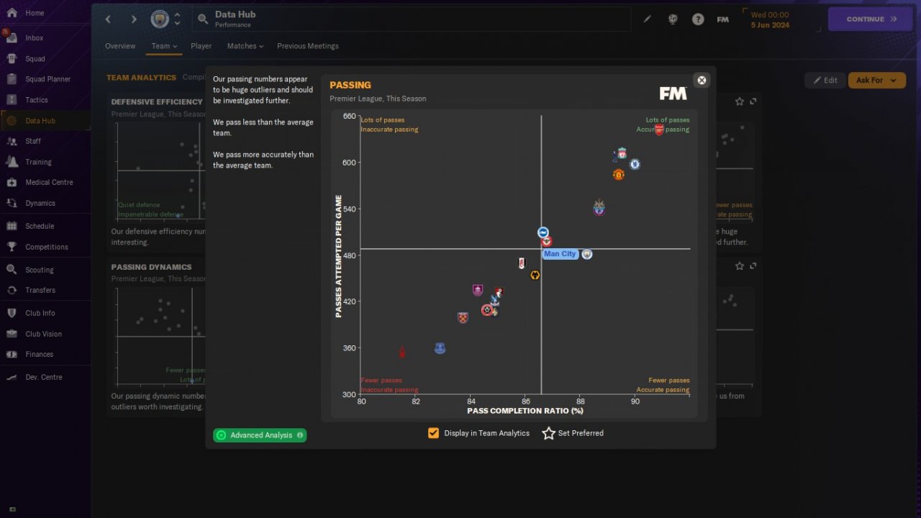Toggle Display in Team Analytics checkbox
Screen dimensions: 921x518
point(433,433)
